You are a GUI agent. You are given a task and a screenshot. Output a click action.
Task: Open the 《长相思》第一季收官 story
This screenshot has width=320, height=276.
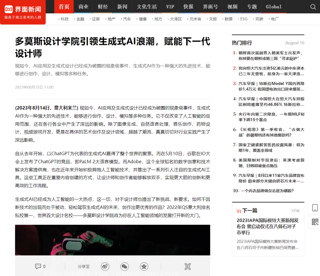point(271,132)
